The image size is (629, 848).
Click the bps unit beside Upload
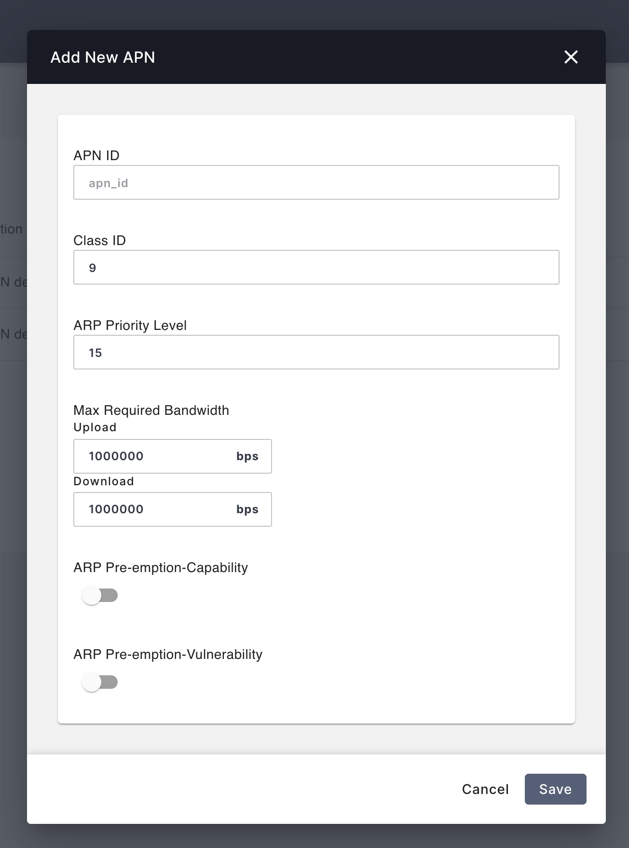pyautogui.click(x=246, y=456)
